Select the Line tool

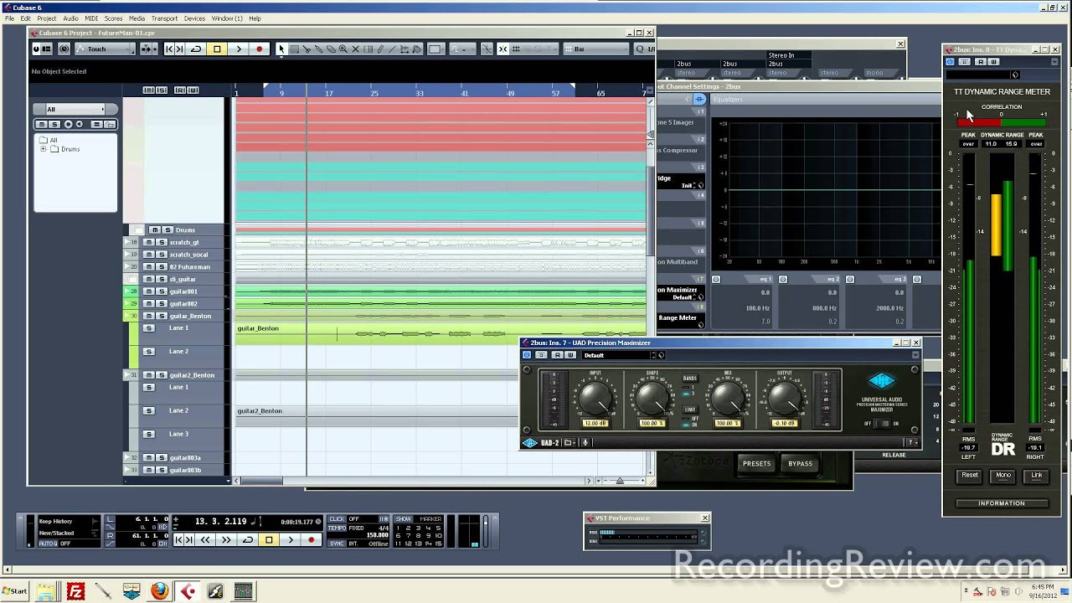click(x=392, y=49)
